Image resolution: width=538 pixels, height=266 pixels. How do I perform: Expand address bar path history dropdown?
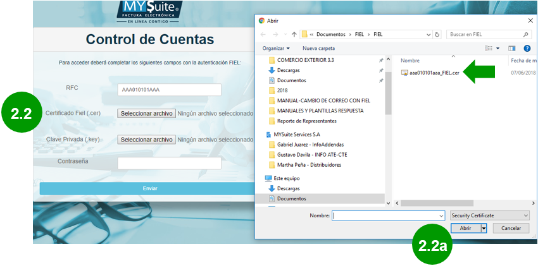coord(429,35)
